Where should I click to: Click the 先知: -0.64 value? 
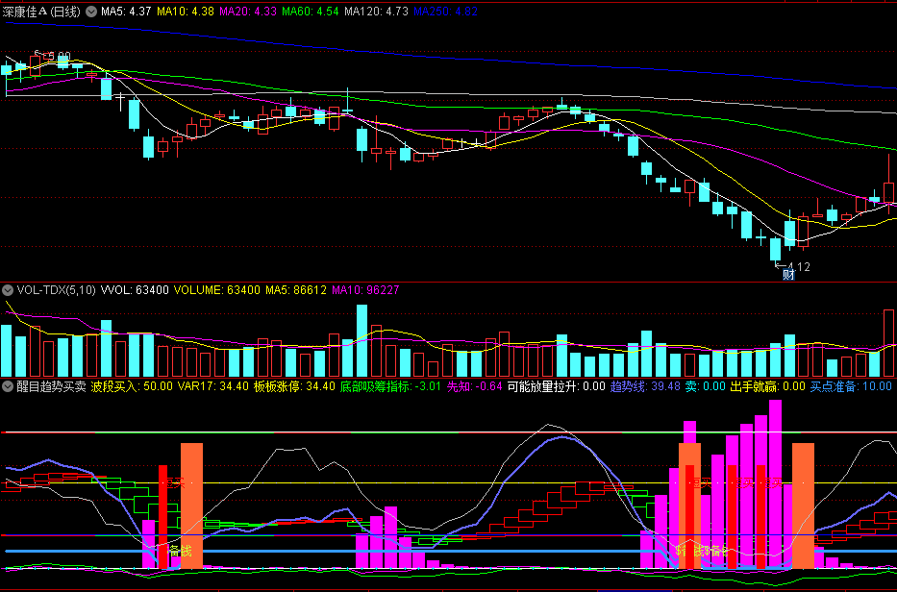pos(474,386)
